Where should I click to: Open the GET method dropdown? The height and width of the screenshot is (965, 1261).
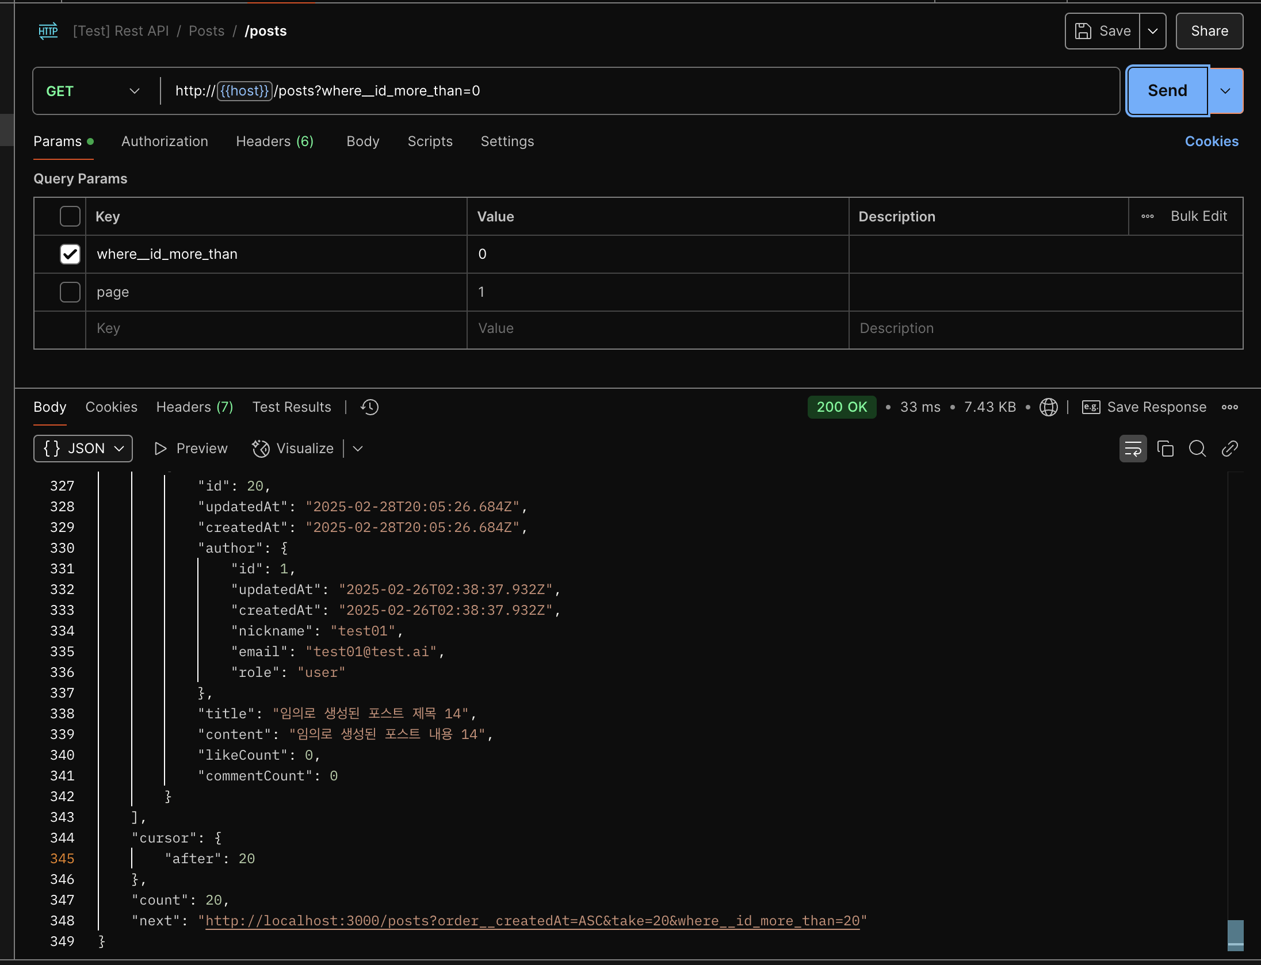(93, 91)
